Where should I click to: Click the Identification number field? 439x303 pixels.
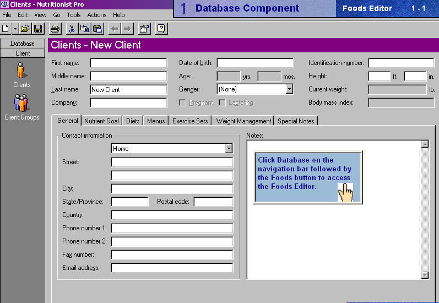point(401,63)
